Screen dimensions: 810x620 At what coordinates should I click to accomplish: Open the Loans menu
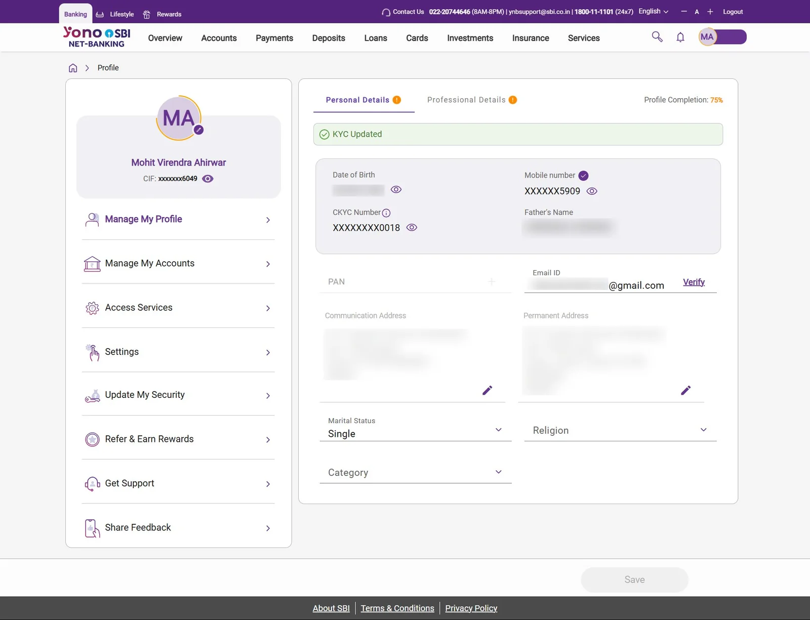376,38
